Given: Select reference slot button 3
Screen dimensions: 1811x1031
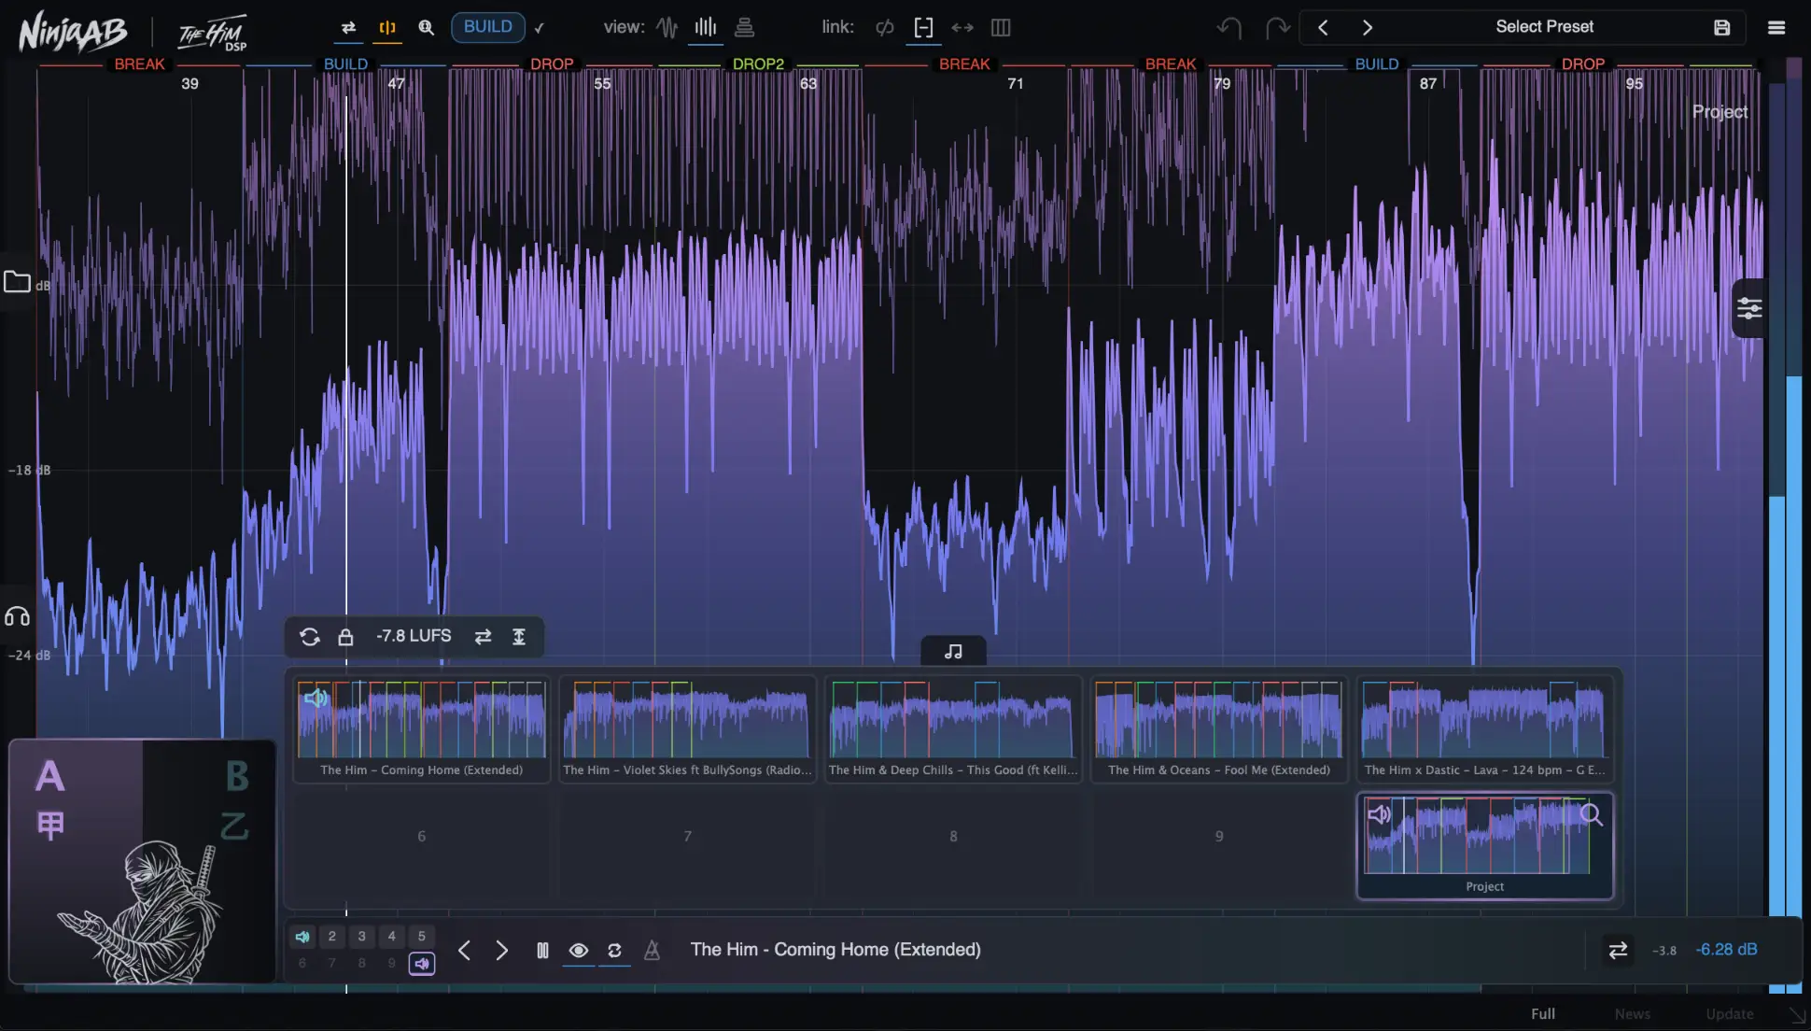Looking at the screenshot, I should tap(362, 937).
